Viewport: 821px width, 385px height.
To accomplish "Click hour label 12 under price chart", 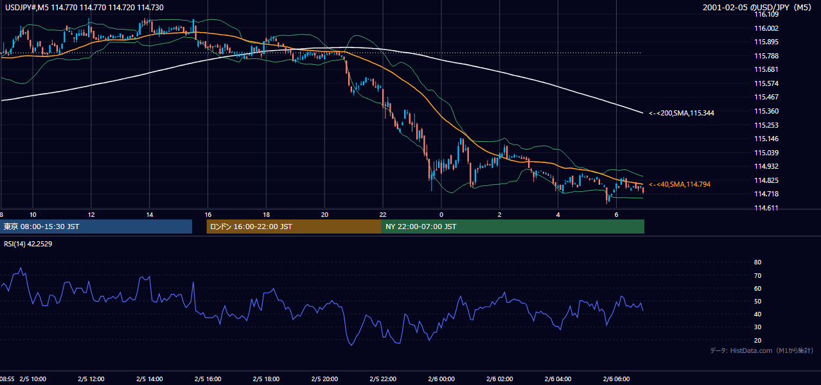I will point(91,214).
